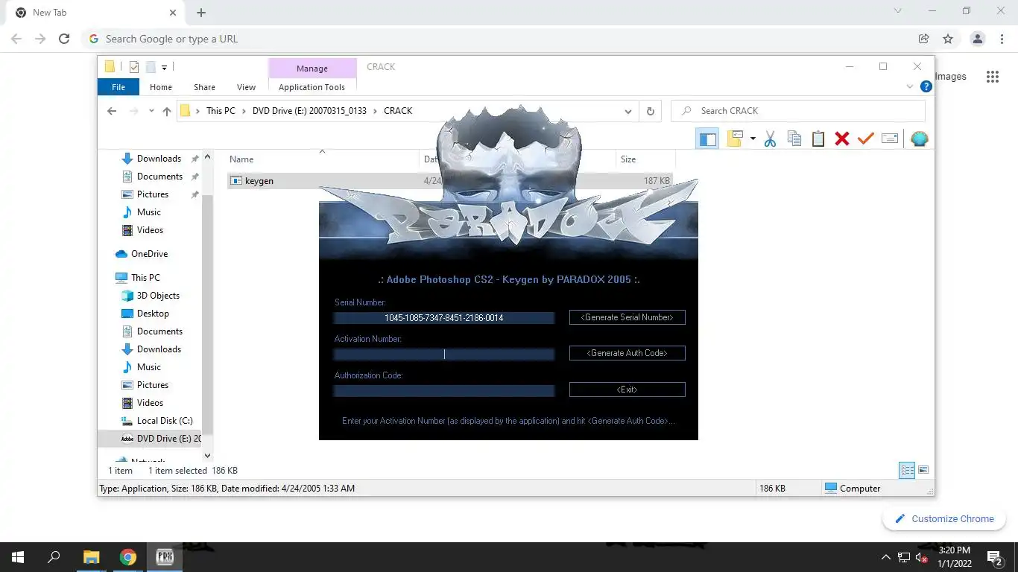Switch to Large icons view
The height and width of the screenshot is (572, 1018).
[923, 470]
